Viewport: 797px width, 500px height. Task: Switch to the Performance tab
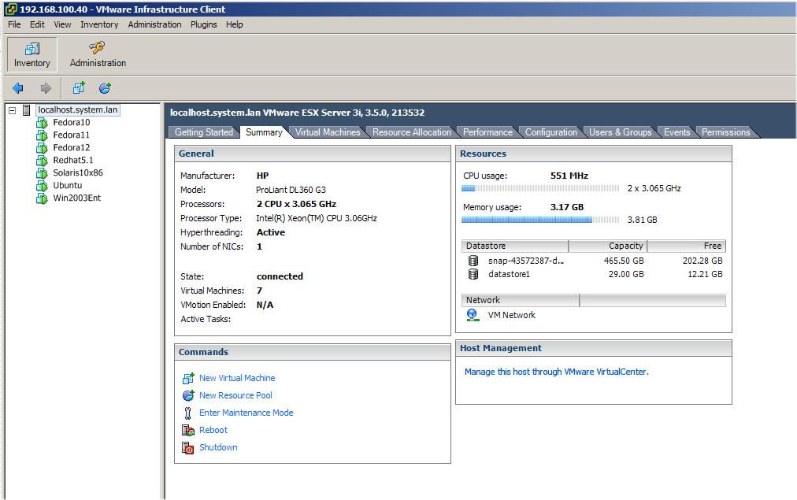487,132
